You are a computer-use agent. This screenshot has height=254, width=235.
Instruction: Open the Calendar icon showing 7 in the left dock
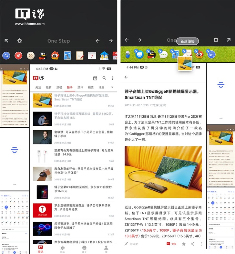tap(92, 56)
